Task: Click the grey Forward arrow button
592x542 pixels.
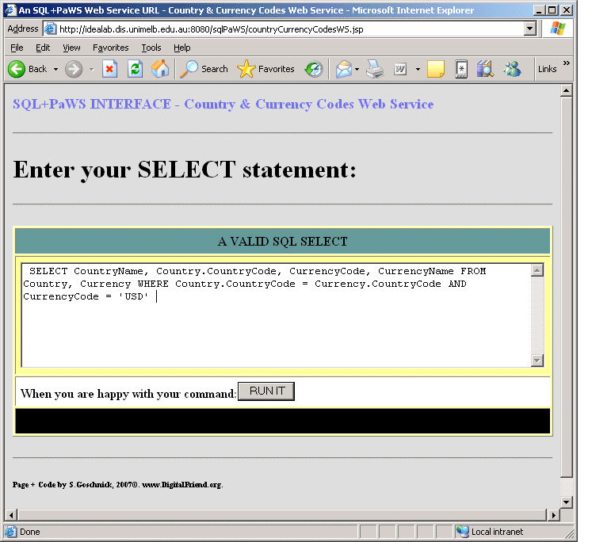Action: [73, 70]
